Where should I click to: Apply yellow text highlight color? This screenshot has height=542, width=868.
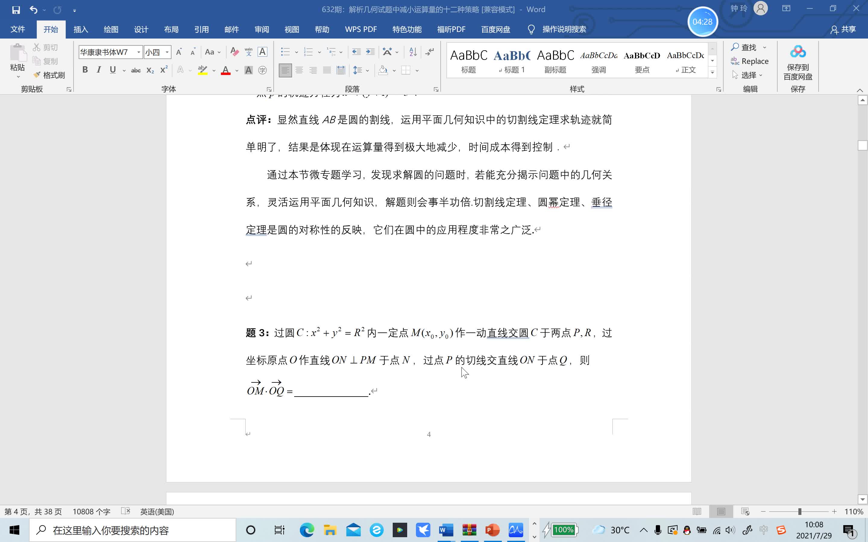click(x=203, y=70)
